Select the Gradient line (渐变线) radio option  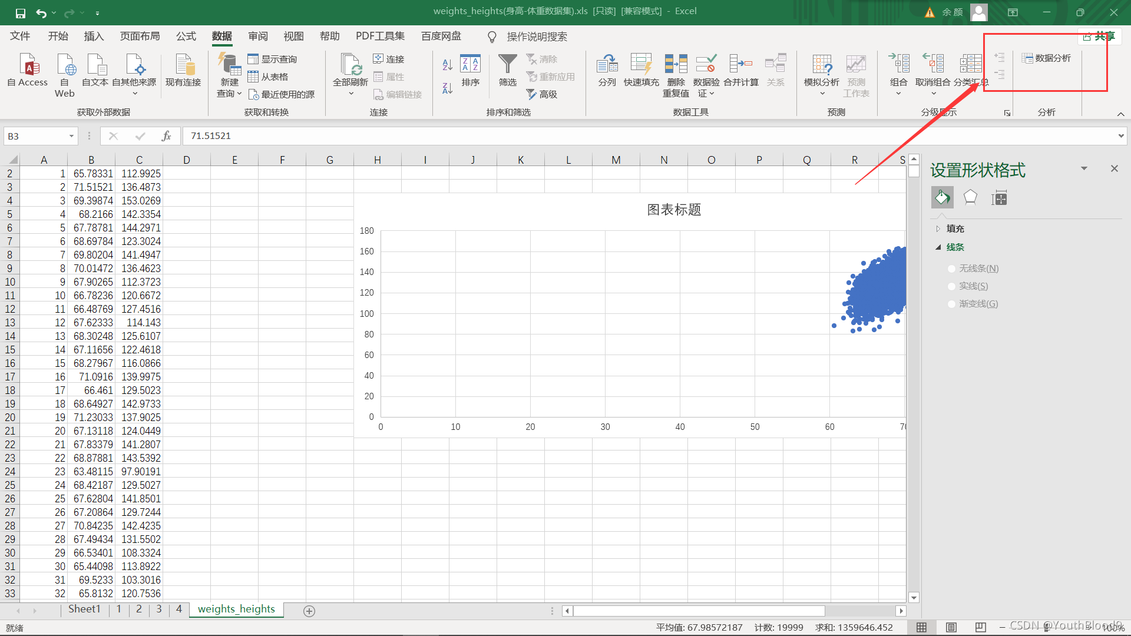click(x=951, y=304)
